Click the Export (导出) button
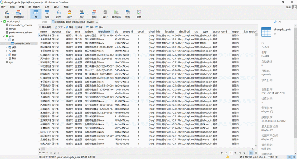The image size is (297, 159). [99, 28]
